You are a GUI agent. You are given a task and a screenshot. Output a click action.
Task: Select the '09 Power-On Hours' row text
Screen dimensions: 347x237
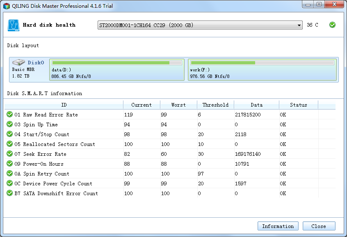(x=39, y=164)
